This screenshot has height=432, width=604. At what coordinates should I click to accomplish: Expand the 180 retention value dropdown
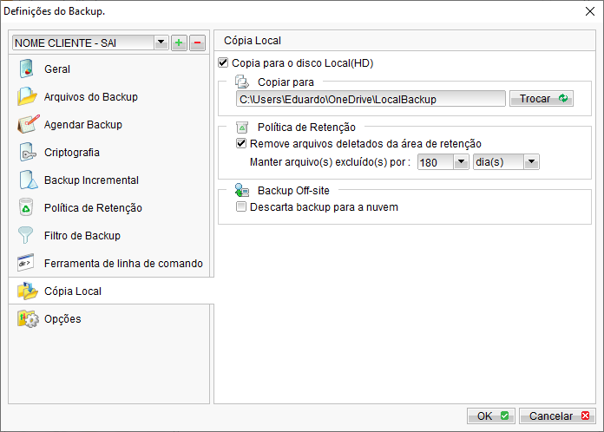(x=460, y=162)
